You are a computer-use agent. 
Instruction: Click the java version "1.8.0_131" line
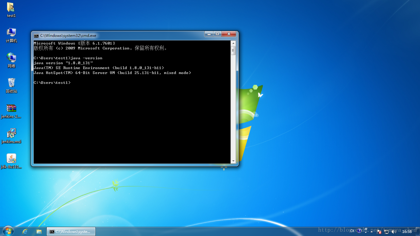coord(63,63)
